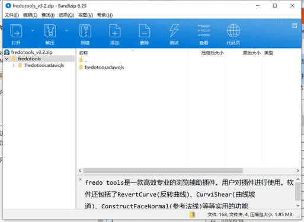Image resolution: width=304 pixels, height=222 pixels.
Task: Open the 帮助(H) menu
Action: point(105,15)
